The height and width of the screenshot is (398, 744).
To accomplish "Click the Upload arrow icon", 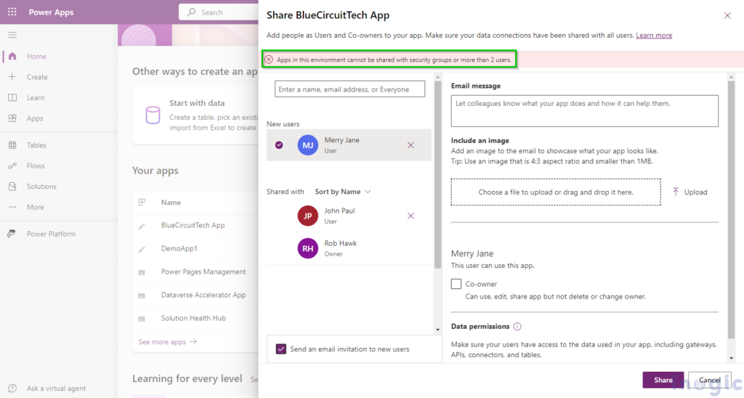I will tap(676, 192).
